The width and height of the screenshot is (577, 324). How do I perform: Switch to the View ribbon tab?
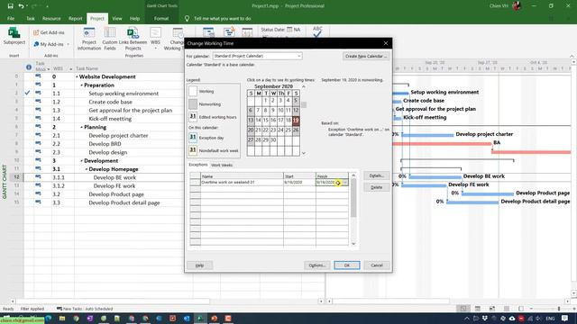pos(117,18)
